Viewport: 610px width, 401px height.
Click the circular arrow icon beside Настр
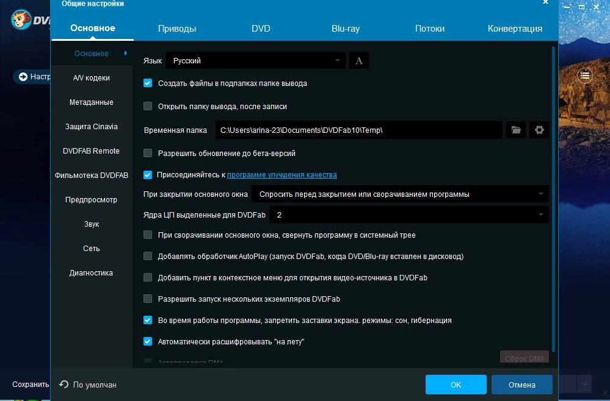(23, 76)
